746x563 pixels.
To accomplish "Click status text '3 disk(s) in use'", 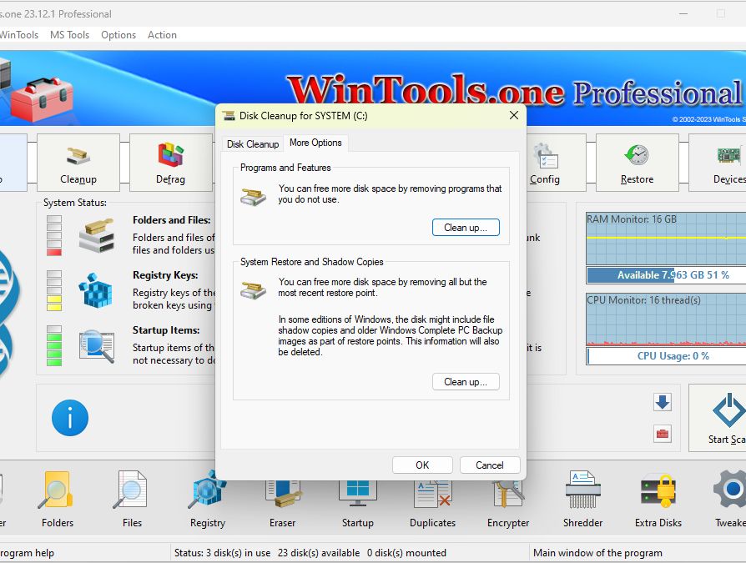I will 238,553.
